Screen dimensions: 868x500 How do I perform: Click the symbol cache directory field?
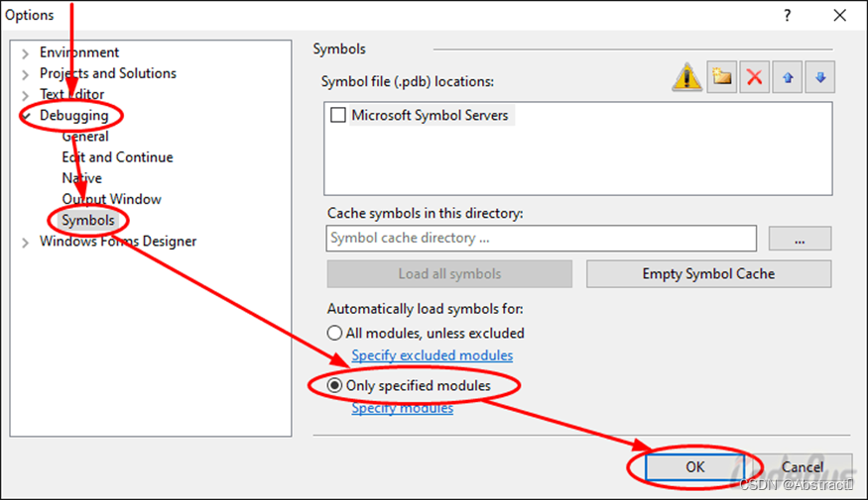click(x=542, y=239)
